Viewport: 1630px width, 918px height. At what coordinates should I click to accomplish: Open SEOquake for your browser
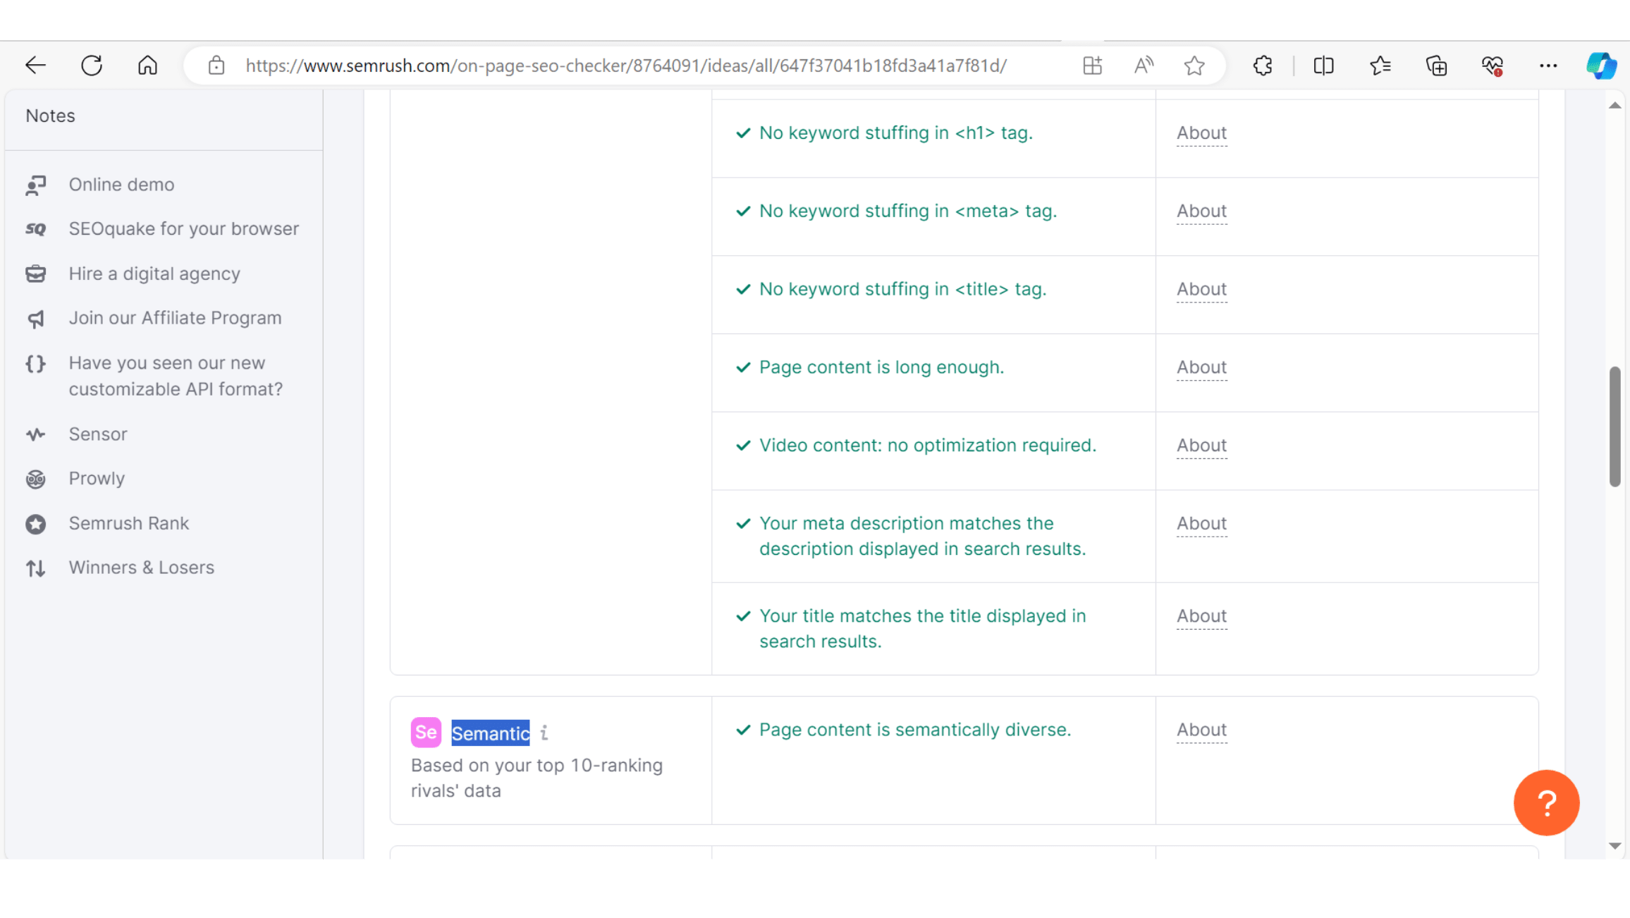pos(183,228)
